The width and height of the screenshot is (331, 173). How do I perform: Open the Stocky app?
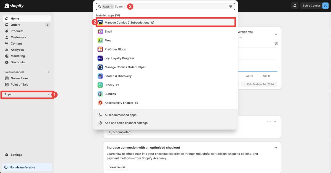point(165,85)
